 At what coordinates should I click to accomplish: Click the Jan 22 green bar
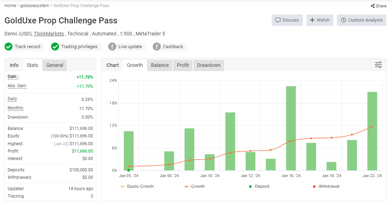[372, 131]
